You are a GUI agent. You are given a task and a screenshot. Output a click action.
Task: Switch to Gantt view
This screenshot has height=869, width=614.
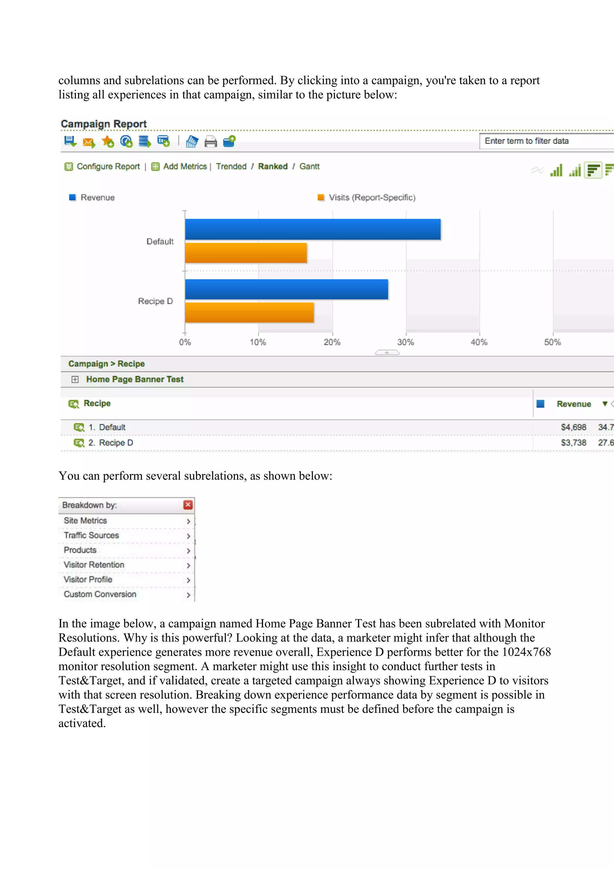[309, 167]
